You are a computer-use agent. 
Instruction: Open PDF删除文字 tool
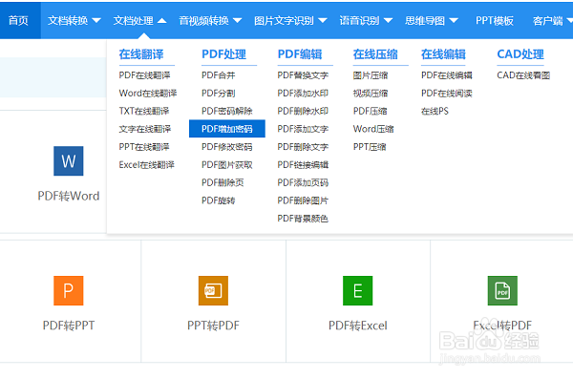[303, 147]
